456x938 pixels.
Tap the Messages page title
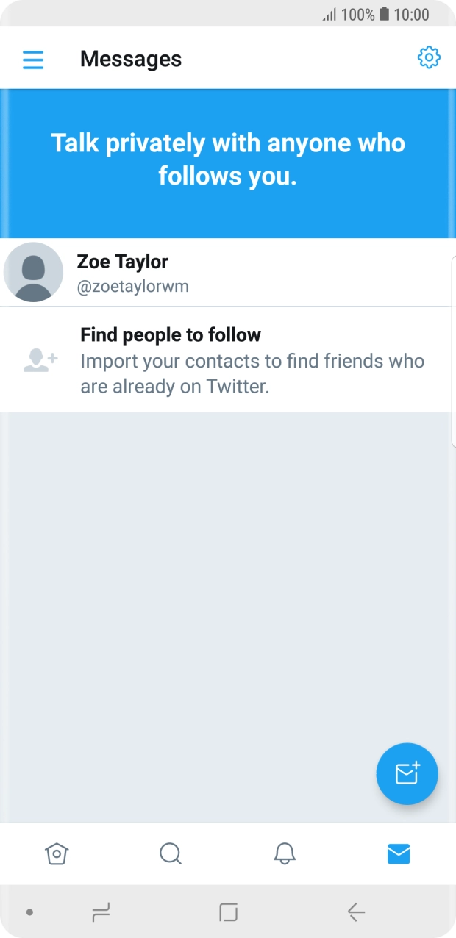pos(131,59)
